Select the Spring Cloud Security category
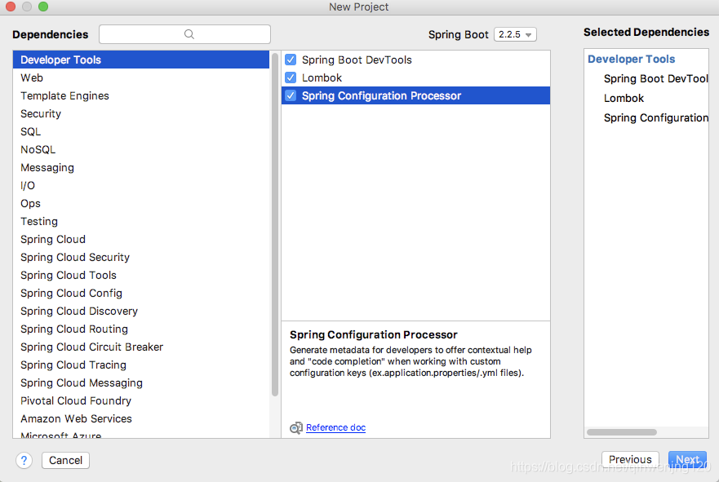This screenshot has width=719, height=482. click(141, 257)
